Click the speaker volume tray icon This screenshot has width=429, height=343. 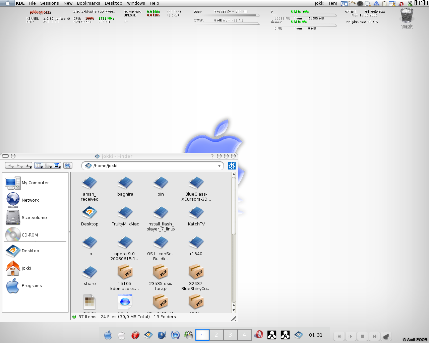coord(360,4)
